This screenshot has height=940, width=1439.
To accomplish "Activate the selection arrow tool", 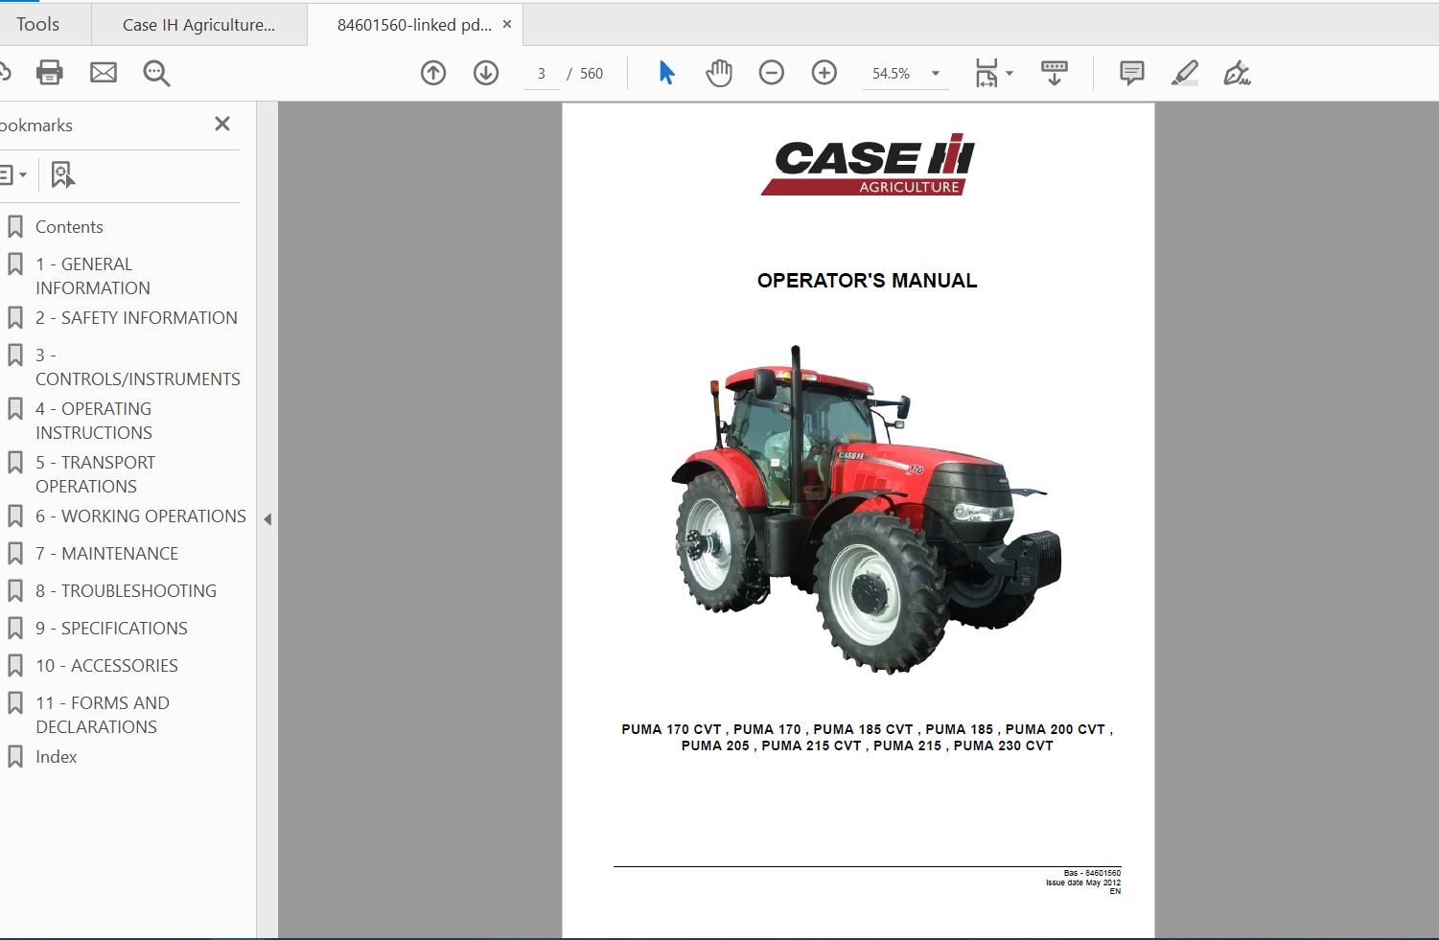I will pos(666,73).
